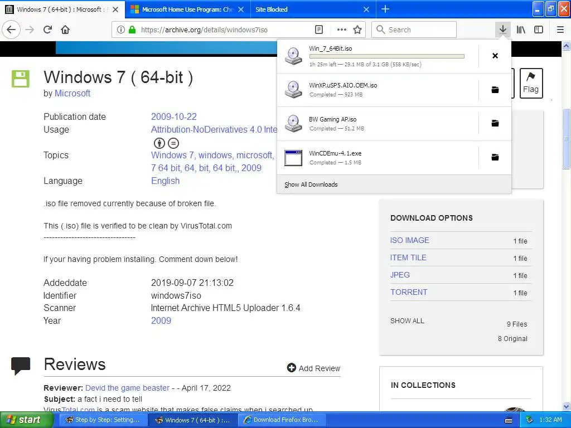The image size is (571, 428).
Task: Show sidebars from the toolbar
Action: point(539,30)
